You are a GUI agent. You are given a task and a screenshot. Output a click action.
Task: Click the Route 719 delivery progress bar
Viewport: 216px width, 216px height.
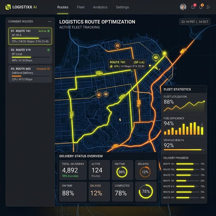(x=188, y=175)
